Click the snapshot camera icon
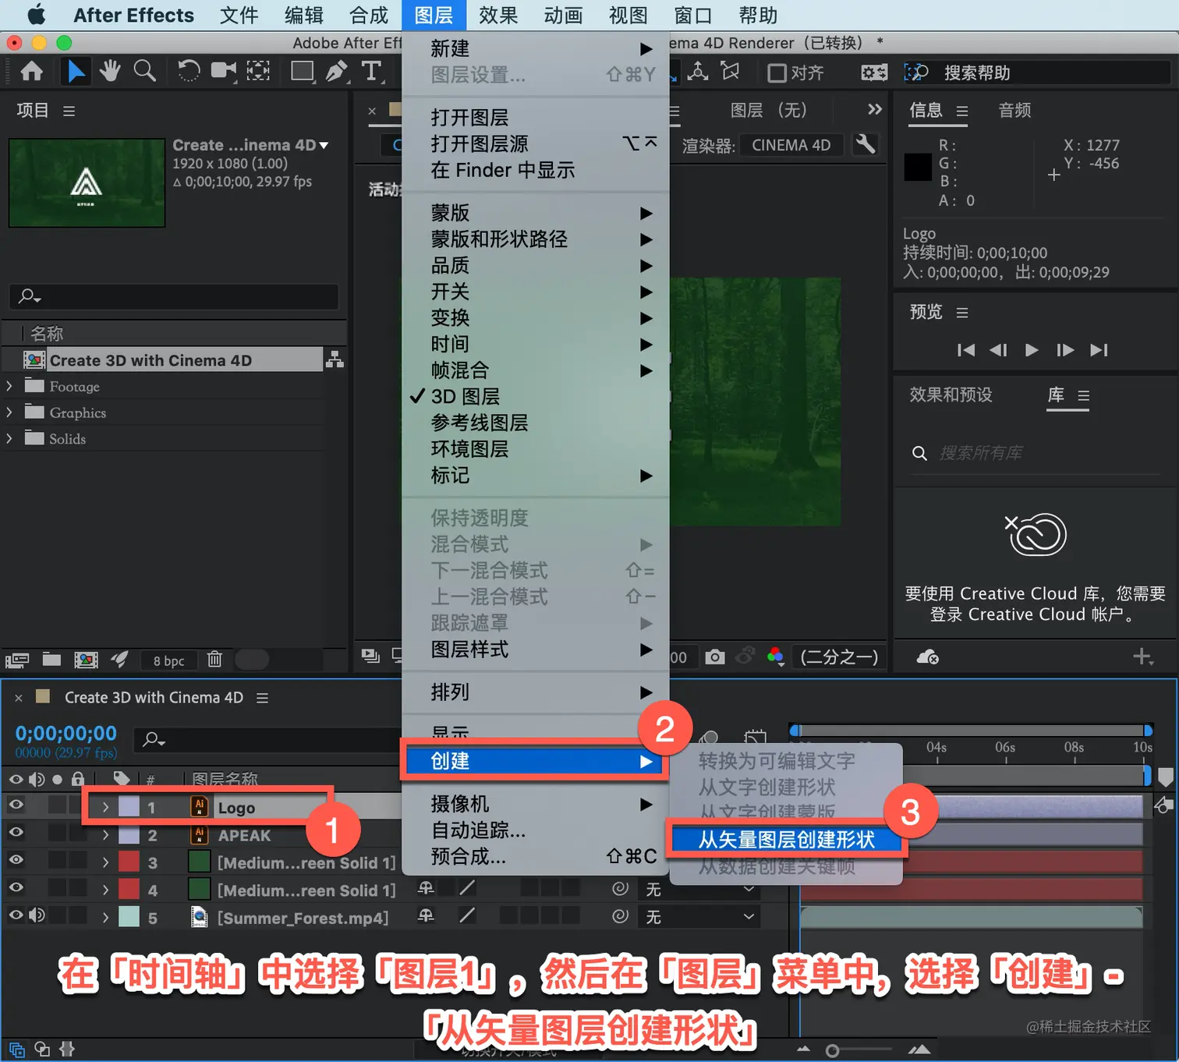Image resolution: width=1179 pixels, height=1062 pixels. [x=714, y=657]
